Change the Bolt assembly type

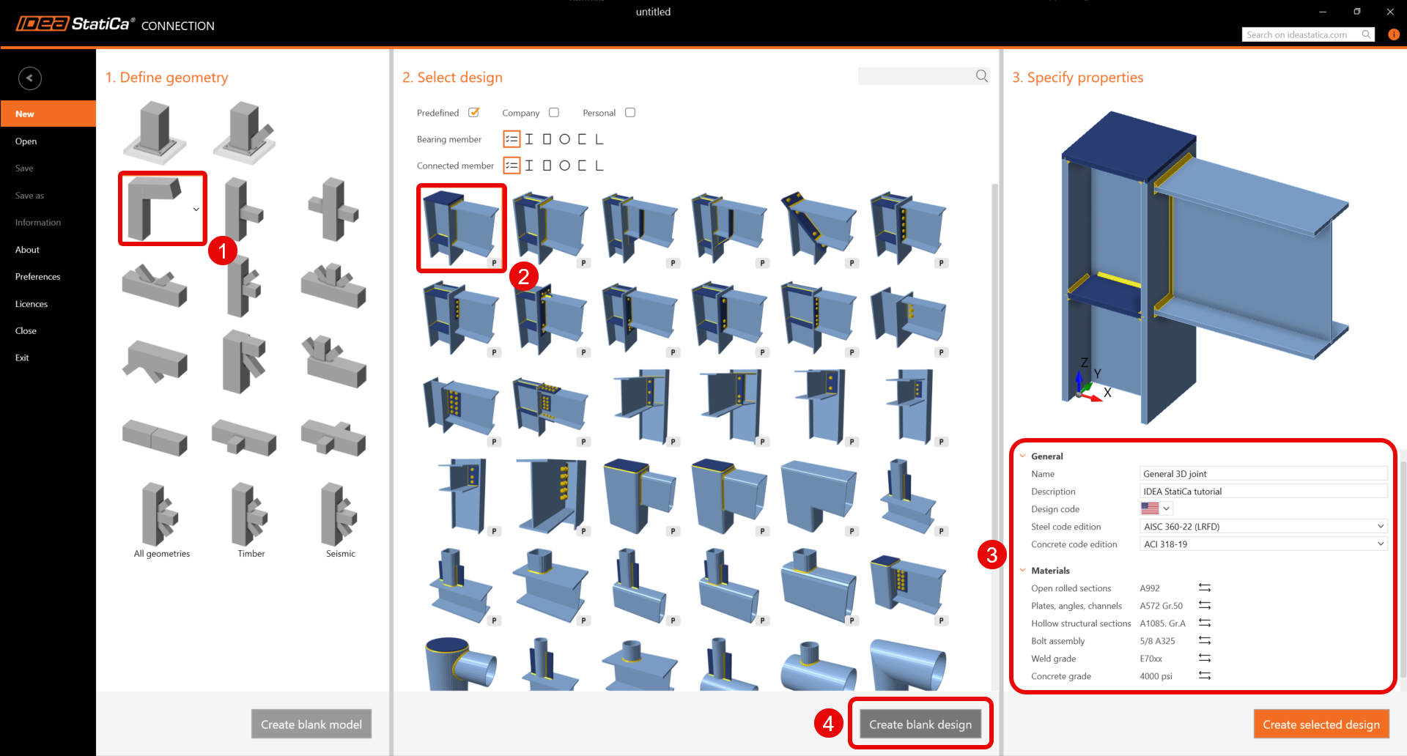click(x=1205, y=641)
